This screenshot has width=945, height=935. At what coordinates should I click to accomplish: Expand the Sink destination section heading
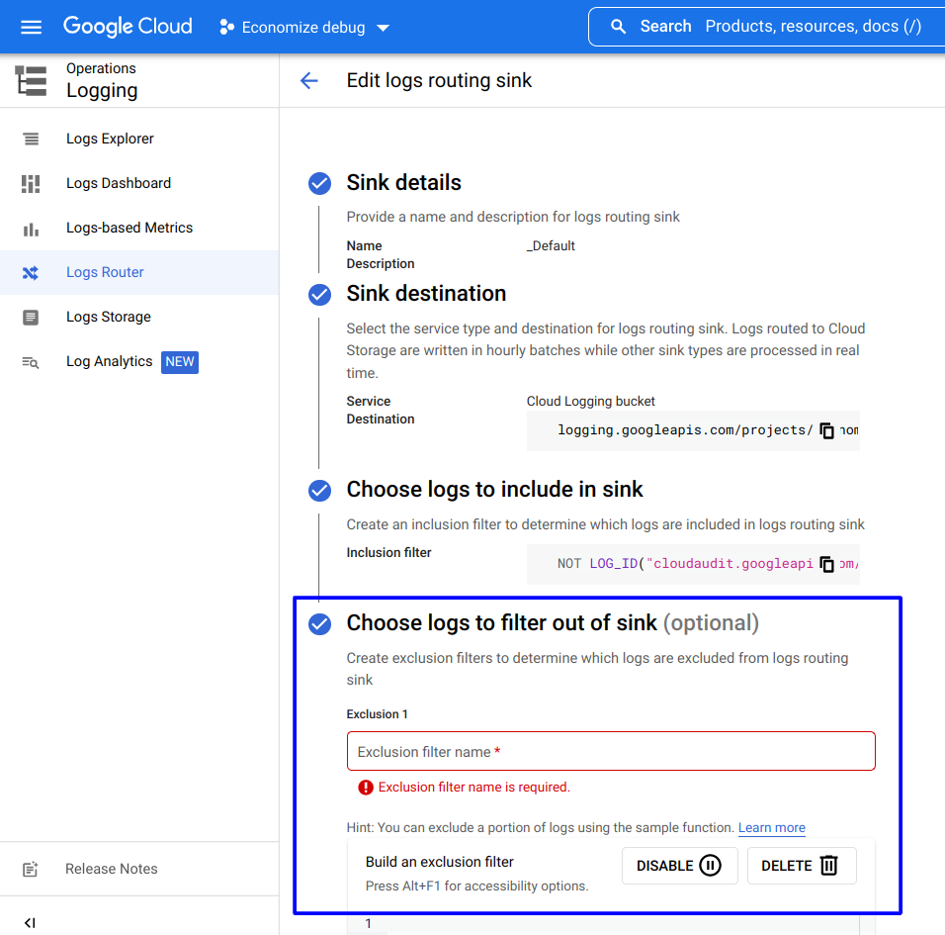point(426,294)
